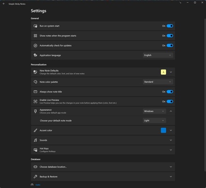Toggle Always show note title switch

click(170, 92)
